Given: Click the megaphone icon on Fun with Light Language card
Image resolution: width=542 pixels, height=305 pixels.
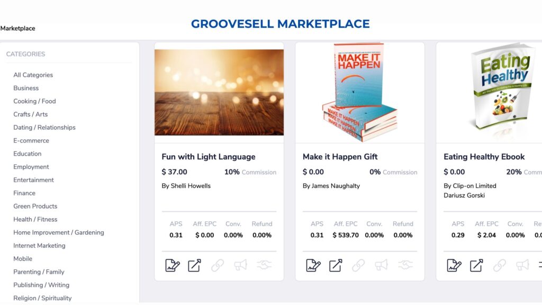Looking at the screenshot, I should coord(240,265).
